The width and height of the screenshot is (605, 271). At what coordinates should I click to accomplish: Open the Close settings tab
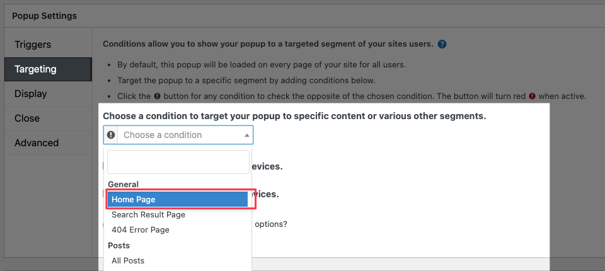[x=27, y=118]
